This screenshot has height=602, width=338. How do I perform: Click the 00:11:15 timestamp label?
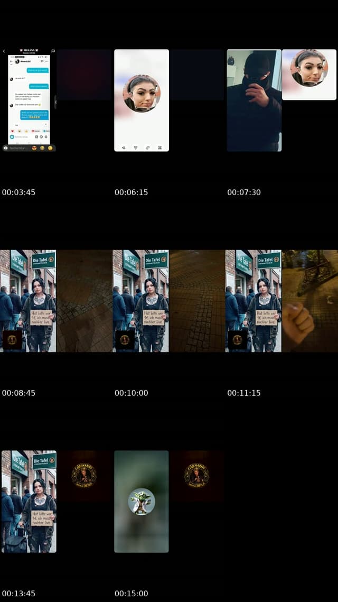pos(244,393)
